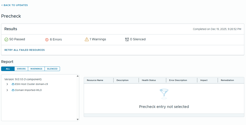Expand the ESXi Host Cluster domain-c9 node

7,84
